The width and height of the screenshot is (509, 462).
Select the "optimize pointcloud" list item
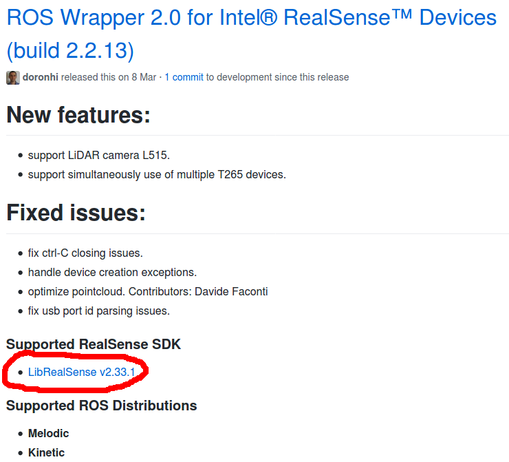click(x=148, y=292)
